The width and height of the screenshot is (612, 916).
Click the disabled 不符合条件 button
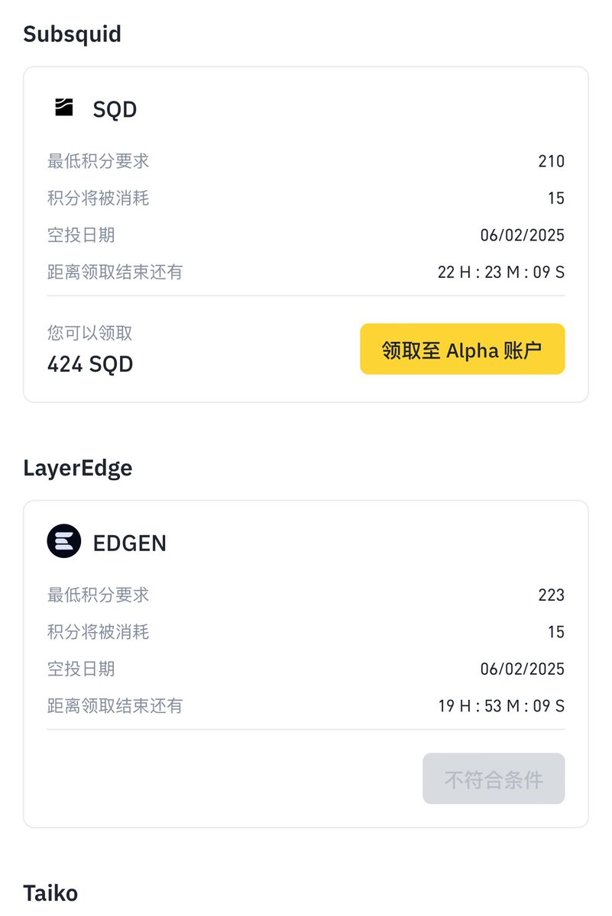[x=494, y=779]
